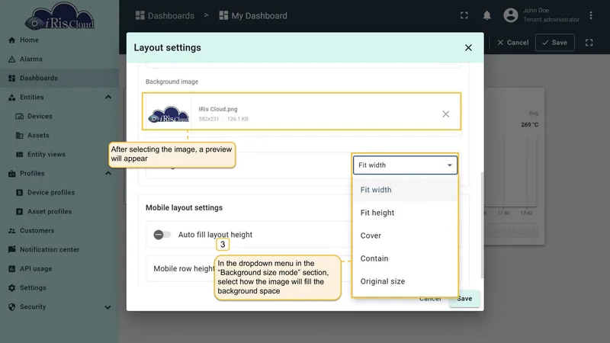Collapse the Entities section chevron
The height and width of the screenshot is (343, 610).
pyautogui.click(x=108, y=98)
